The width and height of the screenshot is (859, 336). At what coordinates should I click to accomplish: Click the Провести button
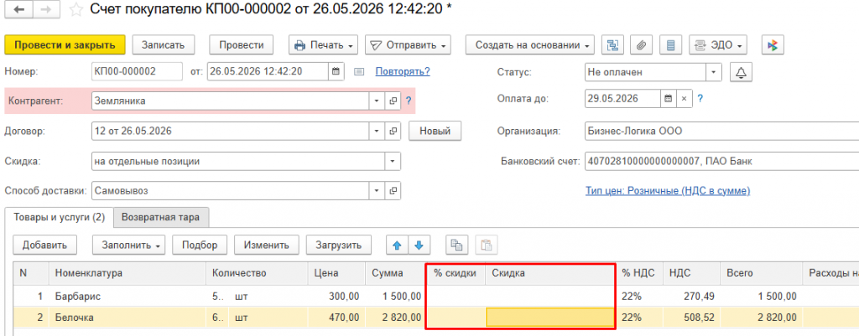click(x=242, y=45)
